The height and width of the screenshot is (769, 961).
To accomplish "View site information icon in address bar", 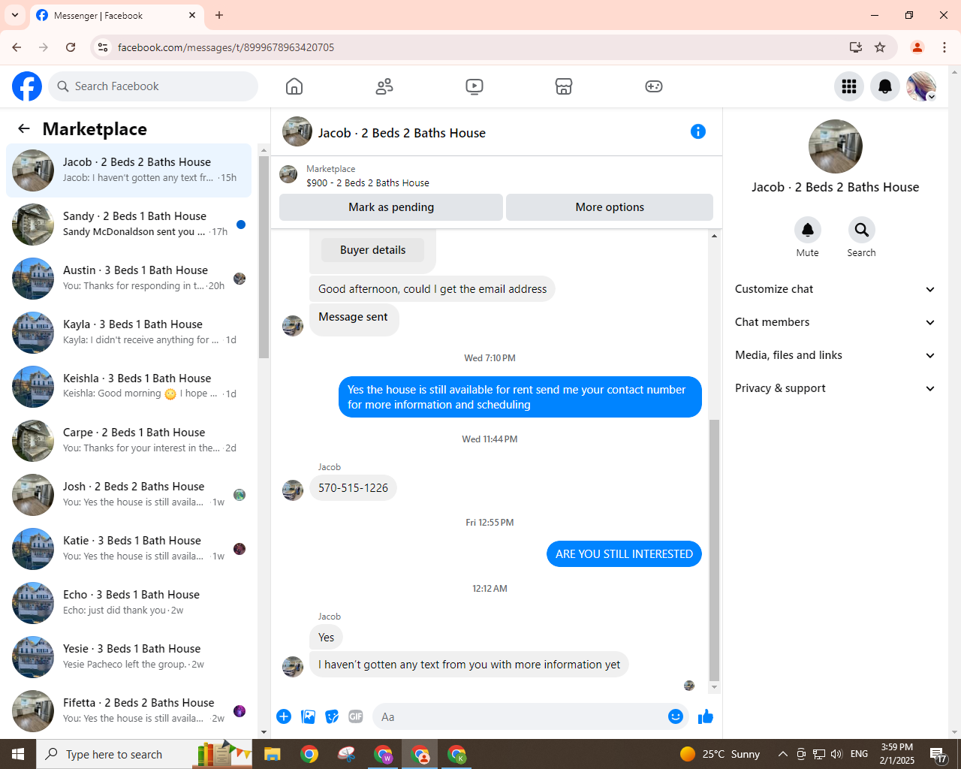I will (x=103, y=47).
